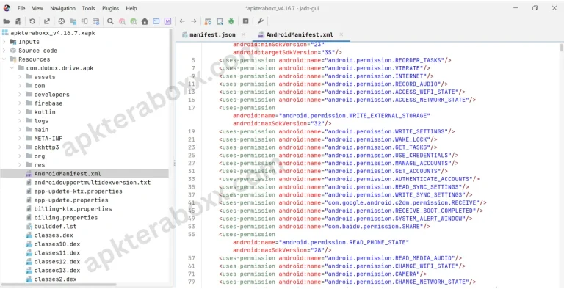Click the toolbar icon right of Flatten packages
Viewport: 564px width, 289px height.
click(x=84, y=21)
